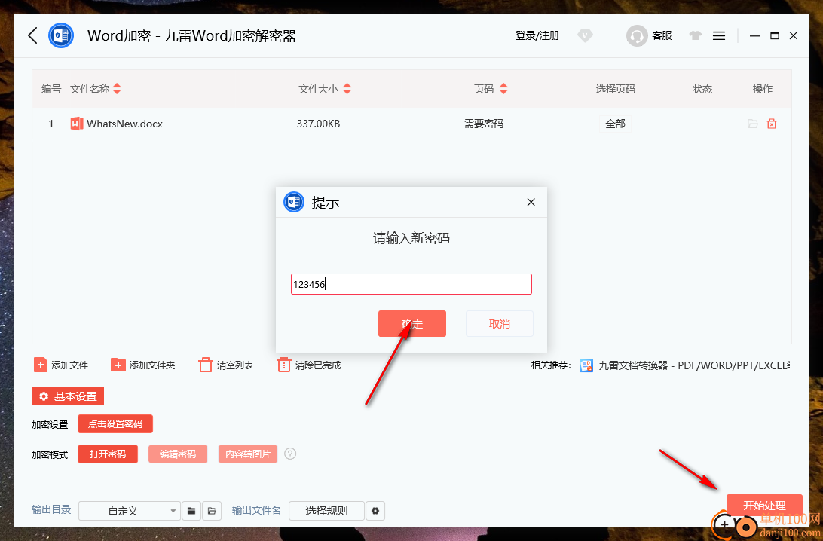Screen dimensions: 823x541
Task: Select the WhatsNew.docx file row
Action: click(x=411, y=124)
